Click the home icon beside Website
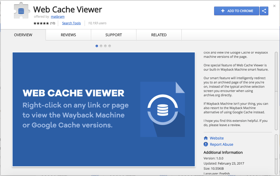The height and width of the screenshot is (176, 280). point(206,138)
